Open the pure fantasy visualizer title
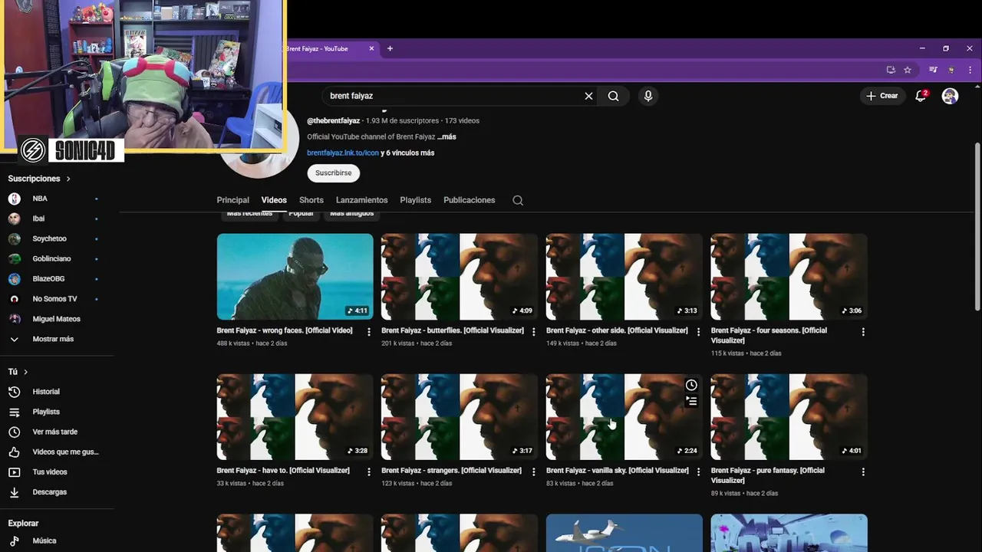Viewport: 982px width, 552px height. point(768,475)
